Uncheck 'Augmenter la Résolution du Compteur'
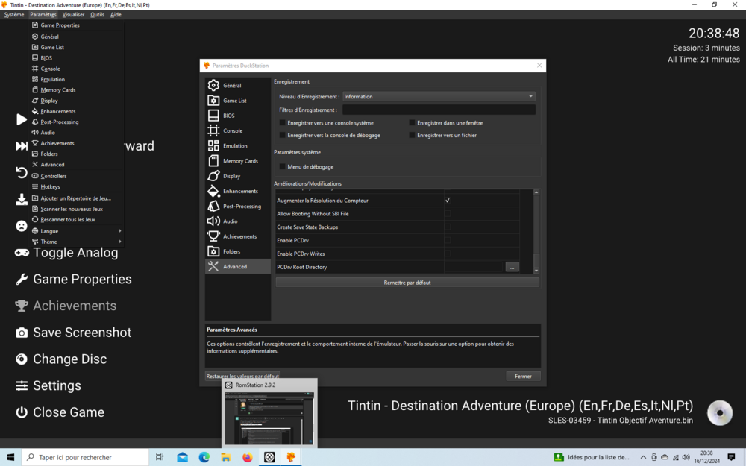 point(448,201)
